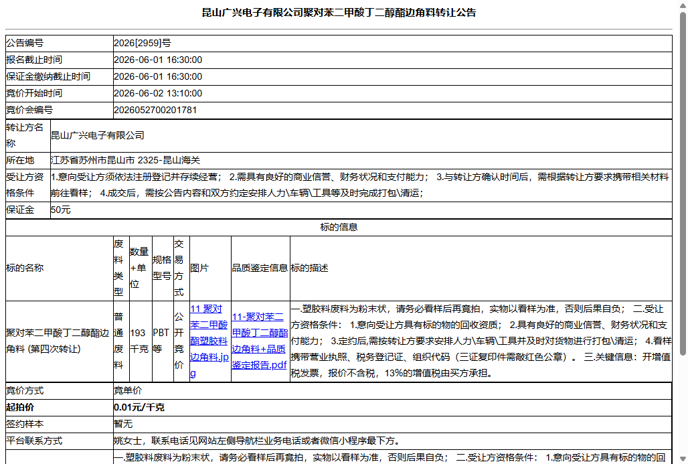Click the 报名截止时间 label
The width and height of the screenshot is (688, 464).
(34, 60)
